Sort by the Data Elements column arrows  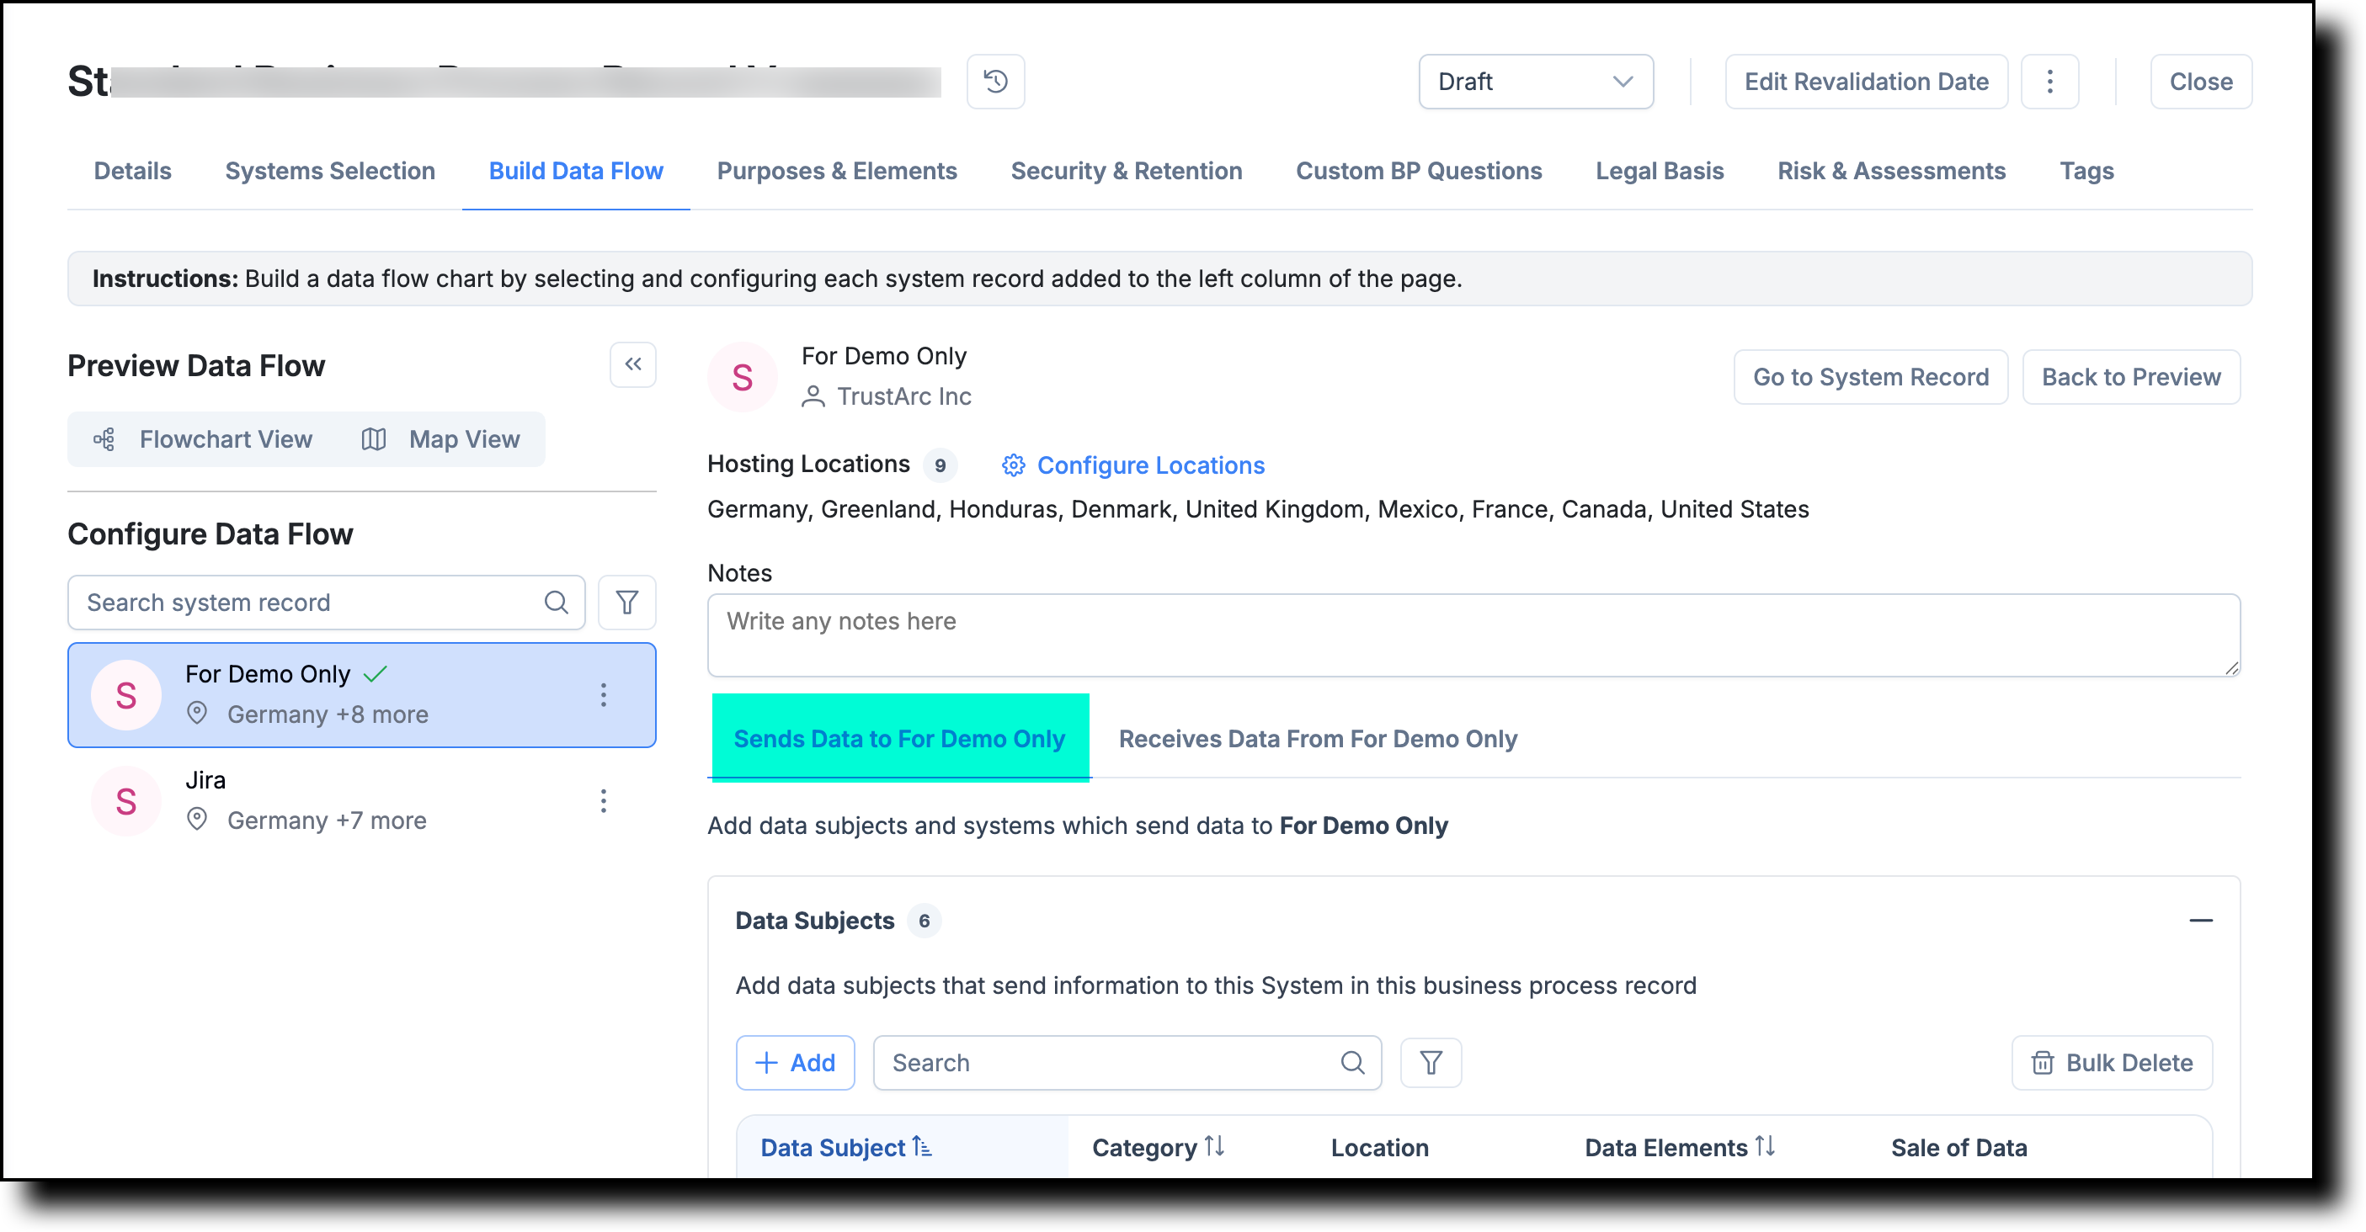[1765, 1145]
